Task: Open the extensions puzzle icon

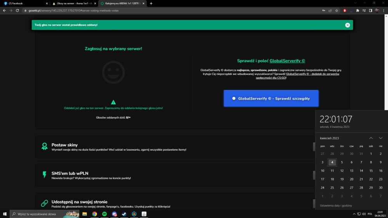Action: [x=358, y=10]
